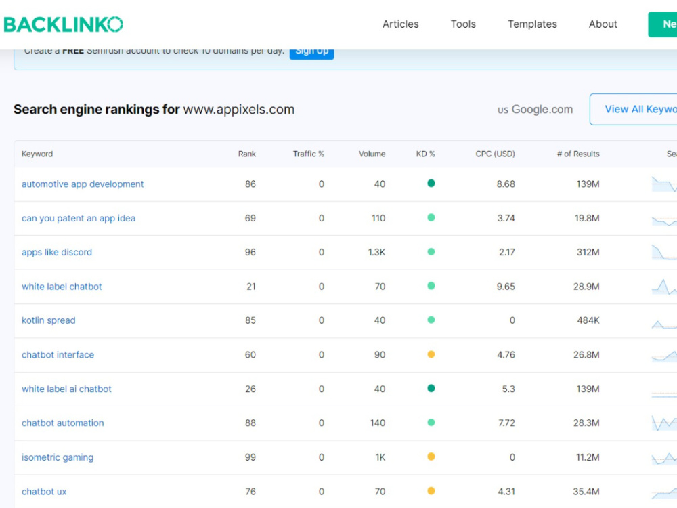Open the apps like discord keyword link

click(x=57, y=252)
